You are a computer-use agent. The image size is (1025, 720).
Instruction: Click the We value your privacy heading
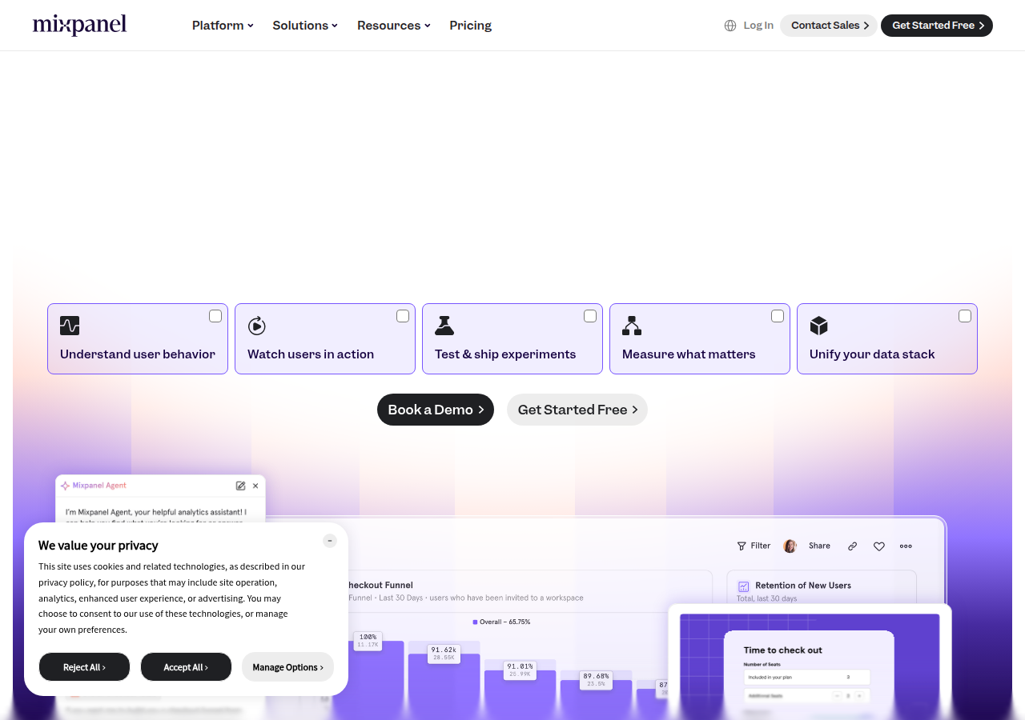coord(98,546)
